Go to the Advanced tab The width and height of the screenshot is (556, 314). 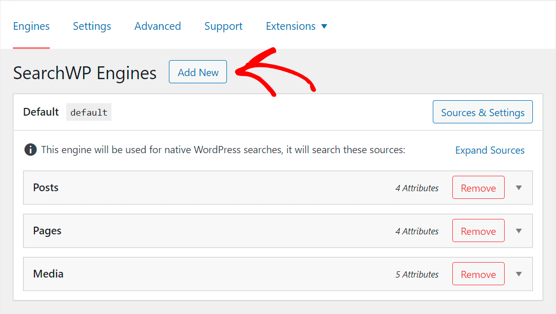[158, 26]
